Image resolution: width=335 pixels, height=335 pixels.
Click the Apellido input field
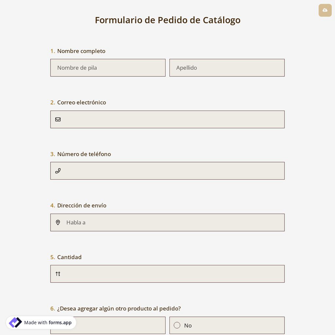pos(227,68)
